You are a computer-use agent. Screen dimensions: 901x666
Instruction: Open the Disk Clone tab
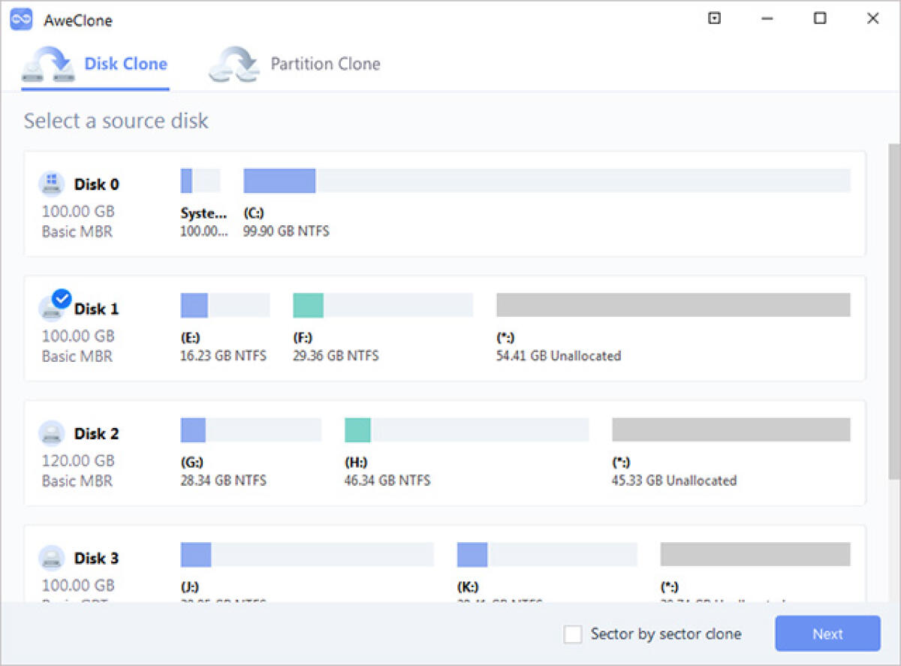pyautogui.click(x=125, y=64)
